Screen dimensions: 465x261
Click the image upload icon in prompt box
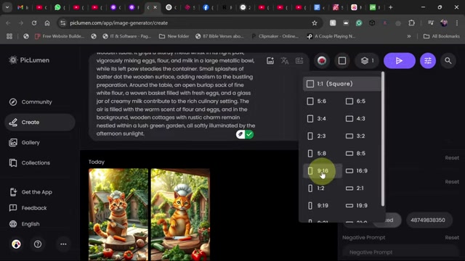(x=270, y=61)
